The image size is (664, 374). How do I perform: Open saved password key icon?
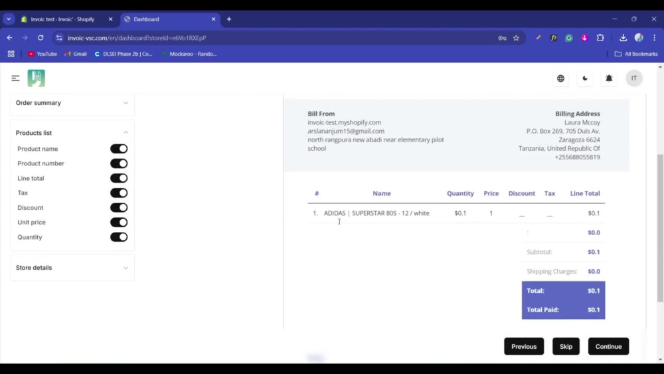tap(502, 38)
